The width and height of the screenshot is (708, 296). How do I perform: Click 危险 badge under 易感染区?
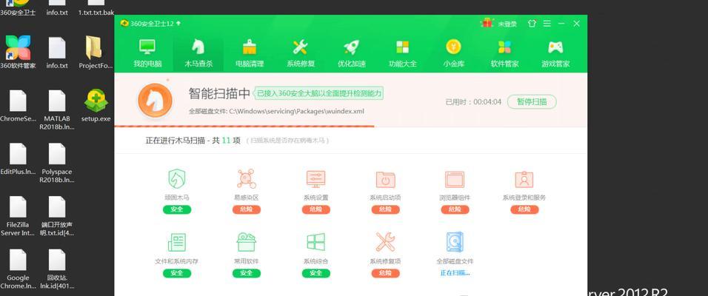(246, 209)
